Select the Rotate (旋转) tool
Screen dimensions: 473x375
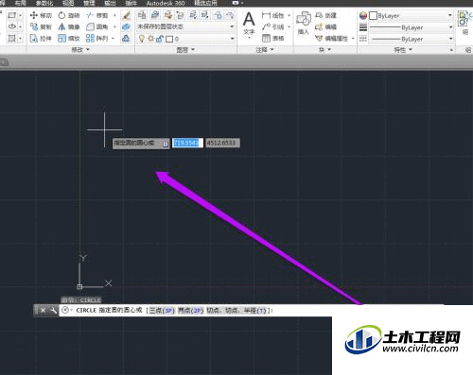tap(69, 15)
